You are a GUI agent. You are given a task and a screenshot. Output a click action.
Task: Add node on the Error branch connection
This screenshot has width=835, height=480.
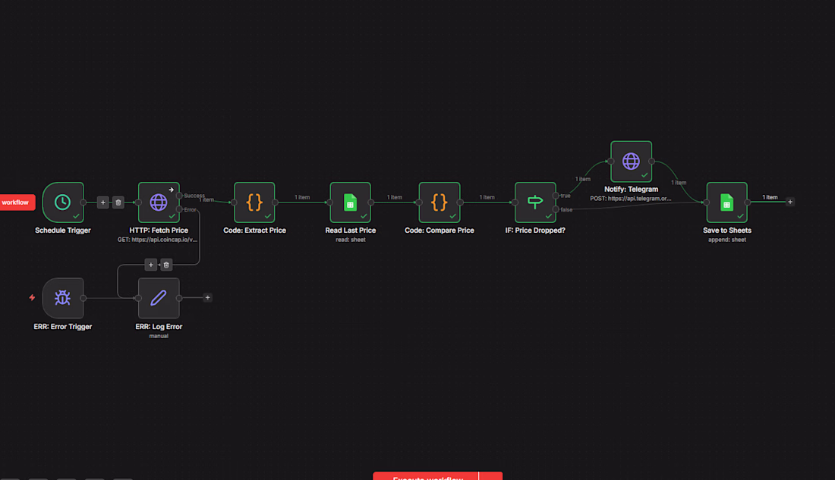[151, 265]
